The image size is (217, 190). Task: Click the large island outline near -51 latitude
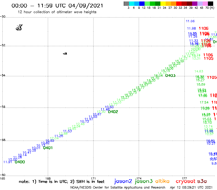[x=19, y=27]
